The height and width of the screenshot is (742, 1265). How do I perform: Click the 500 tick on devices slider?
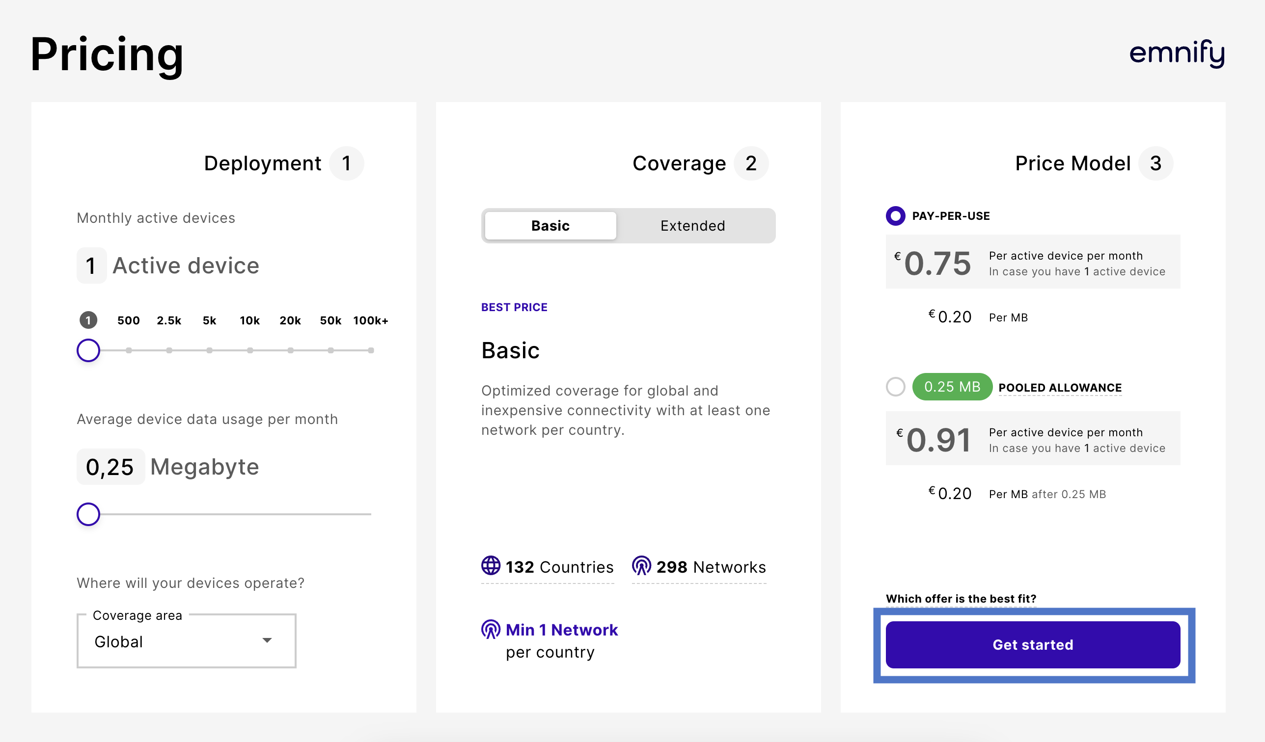pos(129,350)
